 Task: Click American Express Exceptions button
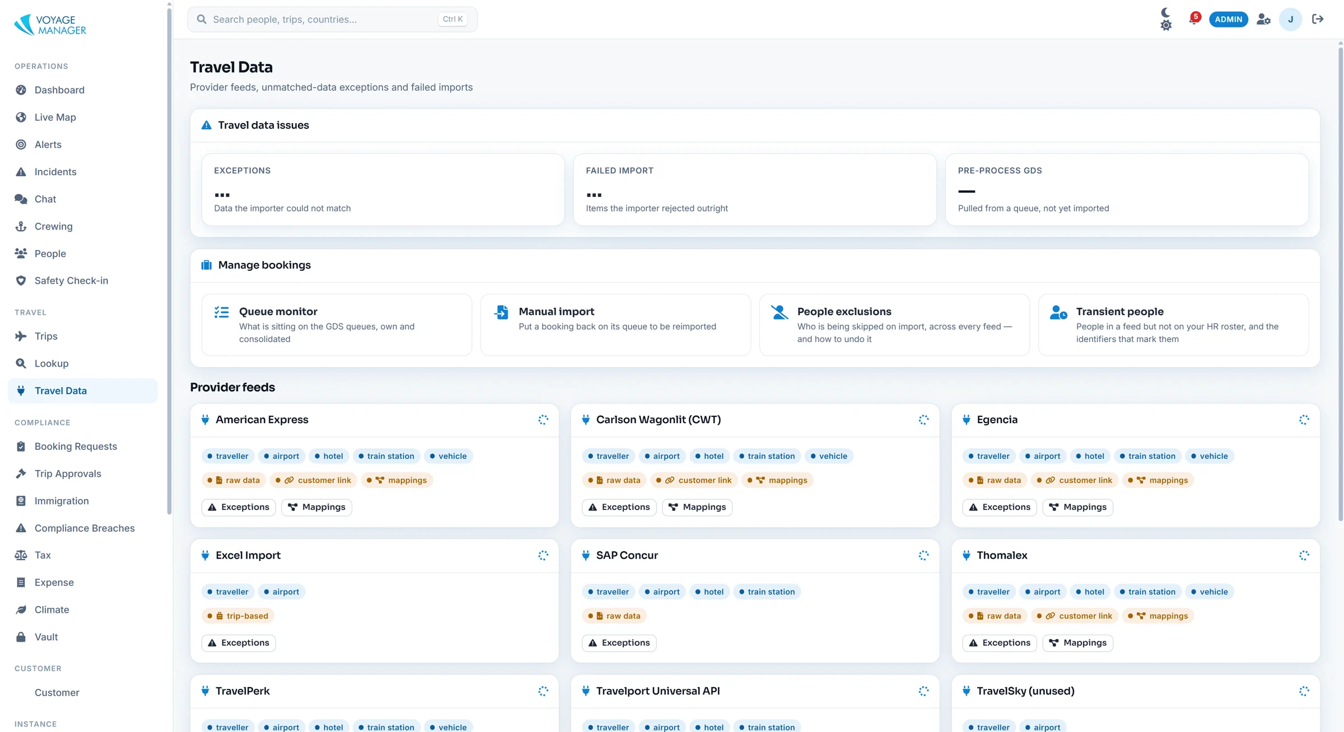coord(239,507)
